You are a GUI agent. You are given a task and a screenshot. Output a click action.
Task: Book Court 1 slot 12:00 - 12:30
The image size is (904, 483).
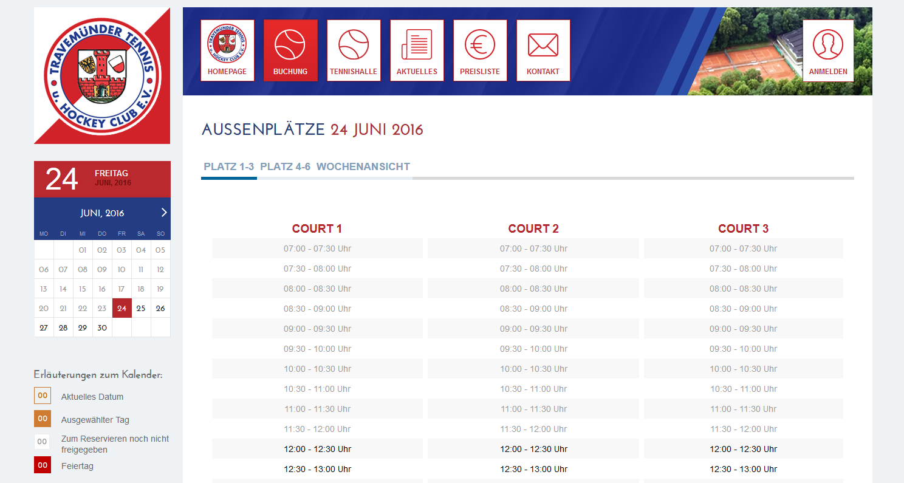[x=317, y=449]
